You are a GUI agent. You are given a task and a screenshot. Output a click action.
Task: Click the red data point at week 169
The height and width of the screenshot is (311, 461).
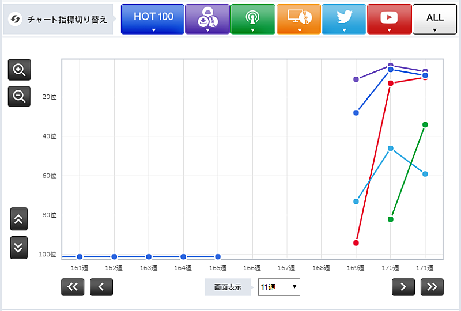click(x=356, y=243)
